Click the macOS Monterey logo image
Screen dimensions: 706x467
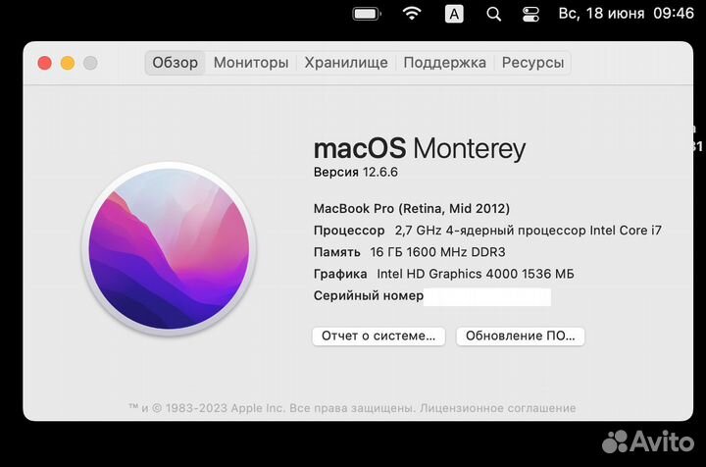[x=169, y=248]
